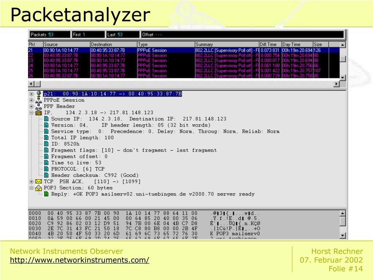The height and width of the screenshot is (280, 373).
Task: Click the First 1 field
Action: [x=88, y=35]
